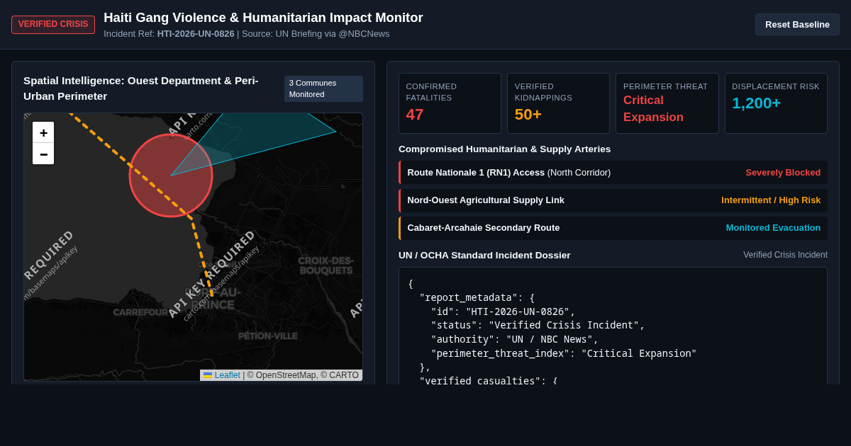851x446 pixels.
Task: Click the perimeter_threat_index line in the JSON
Action: click(564, 353)
